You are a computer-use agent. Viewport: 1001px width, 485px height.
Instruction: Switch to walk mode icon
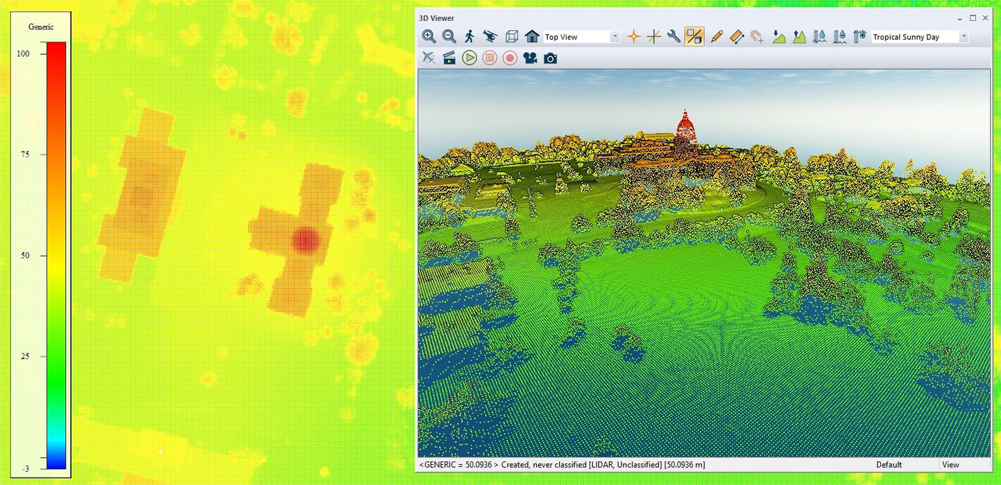[470, 37]
